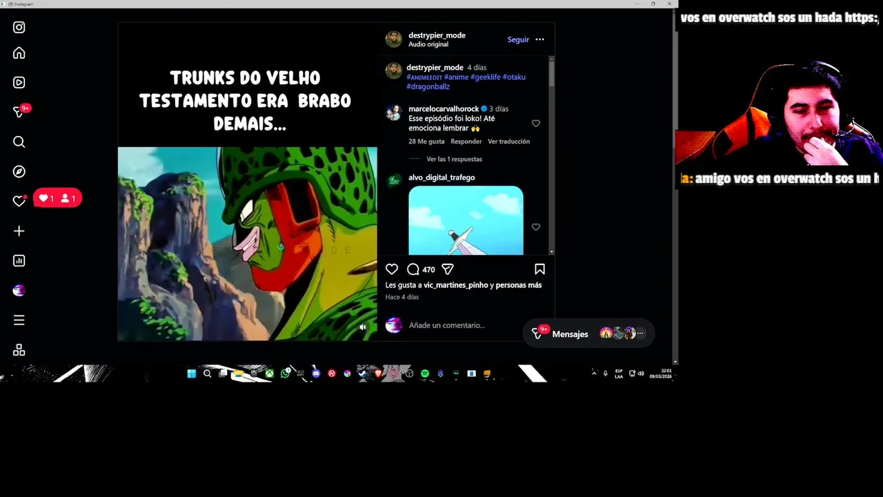883x497 pixels.
Task: Open Brave browser from the taskbar
Action: pyautogui.click(x=378, y=373)
